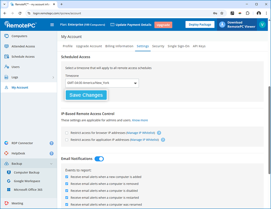Open the Computers sidebar icon
The width and height of the screenshot is (271, 209).
pos(6,36)
